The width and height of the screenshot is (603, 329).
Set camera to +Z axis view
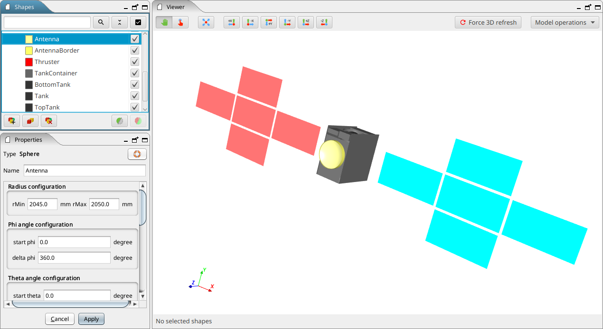click(305, 22)
